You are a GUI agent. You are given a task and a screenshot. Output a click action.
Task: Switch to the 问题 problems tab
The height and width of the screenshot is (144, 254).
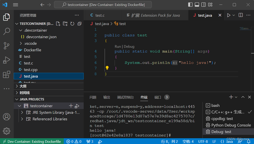tap(93, 97)
